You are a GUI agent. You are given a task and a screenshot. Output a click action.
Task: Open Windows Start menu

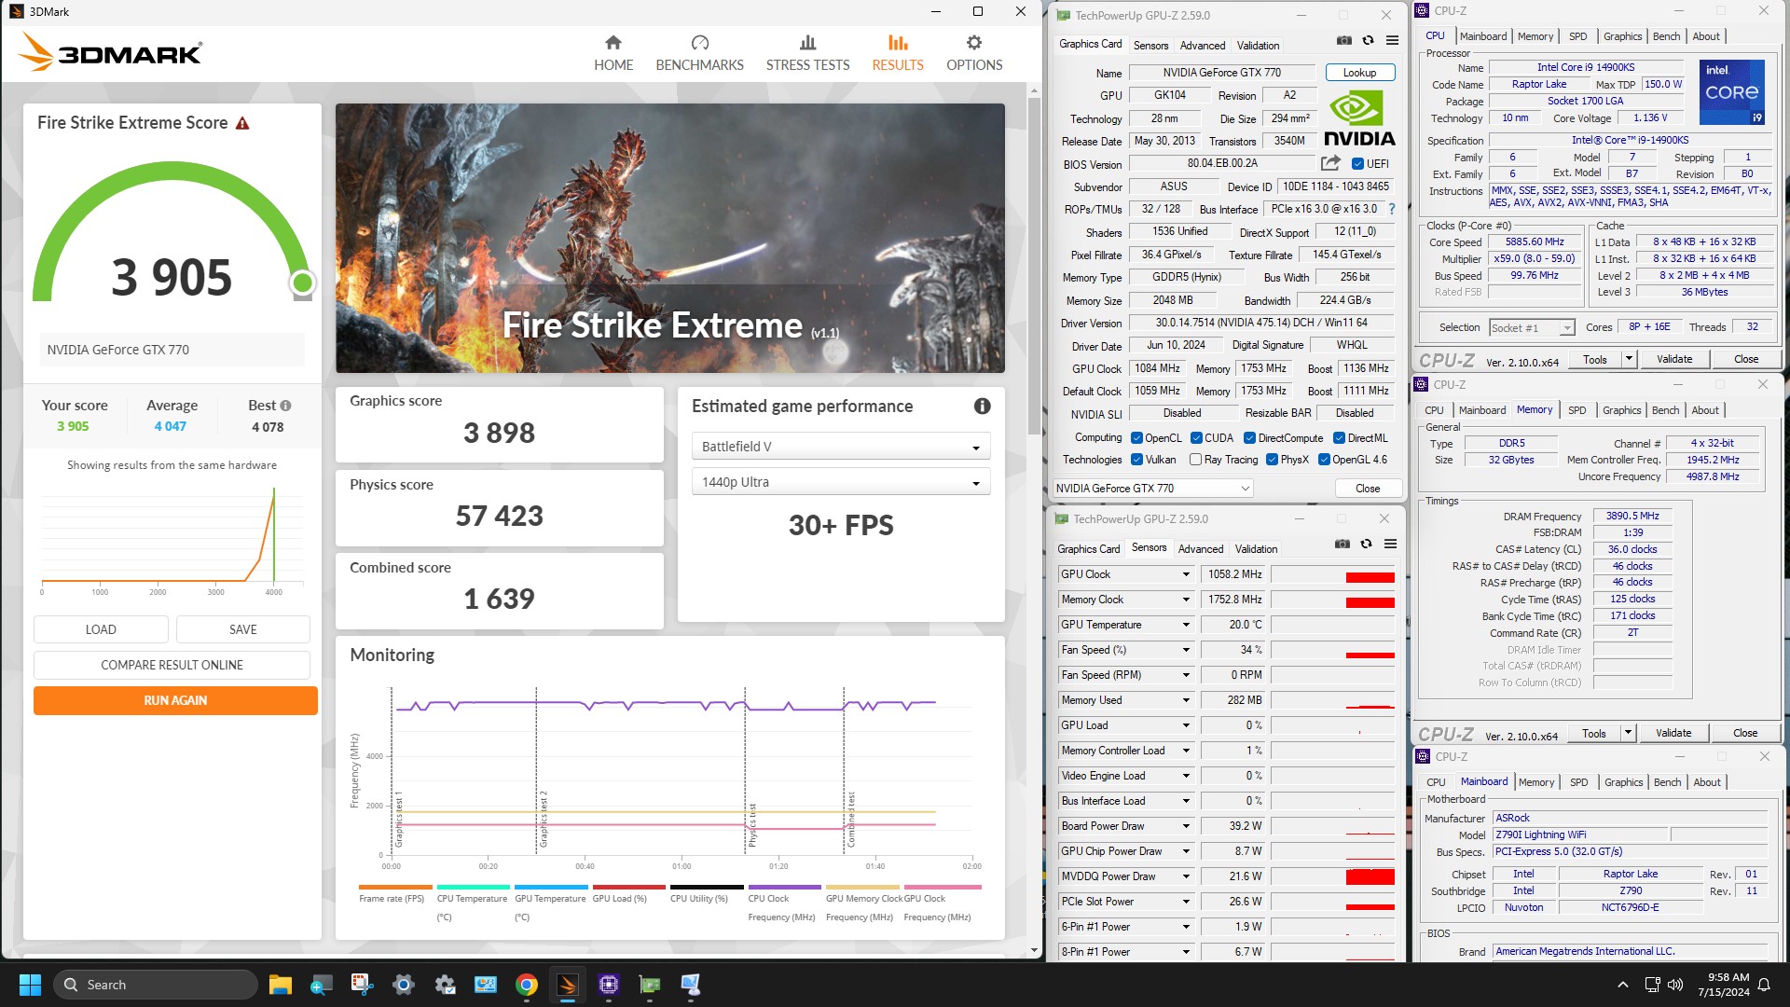(30, 985)
